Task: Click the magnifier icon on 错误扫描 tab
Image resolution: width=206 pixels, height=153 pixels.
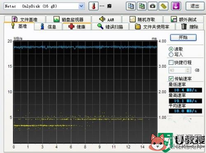Action: (x=100, y=26)
